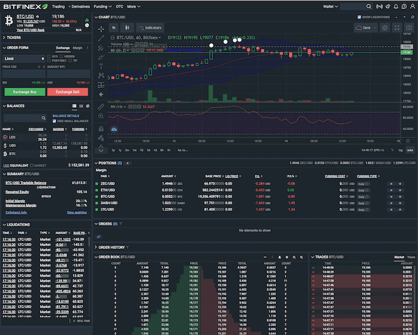Select the ruler measure tool
Image resolution: width=418 pixels, height=335 pixels.
101,107
